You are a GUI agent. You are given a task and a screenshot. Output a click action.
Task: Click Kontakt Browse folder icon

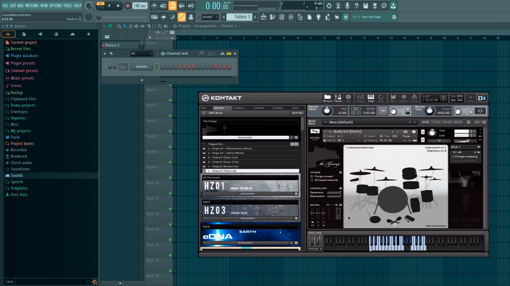327,98
